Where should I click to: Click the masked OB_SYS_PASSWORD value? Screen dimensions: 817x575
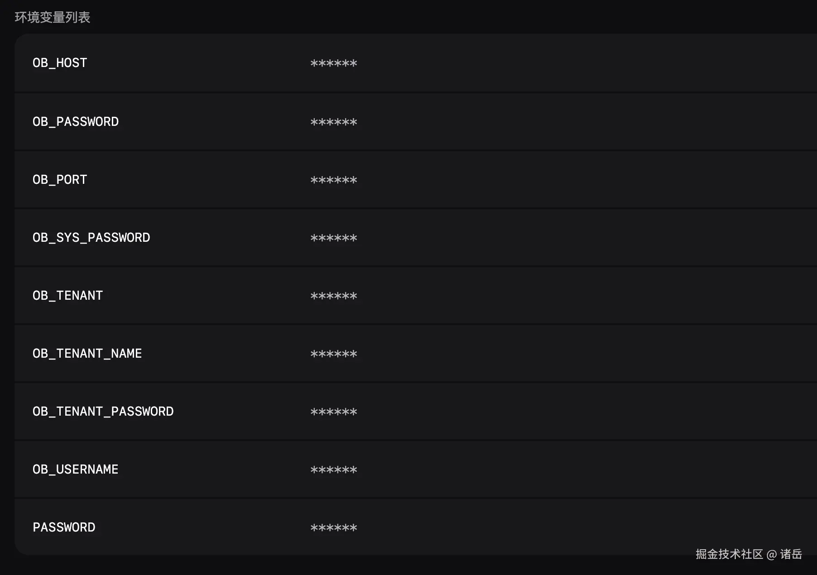click(x=334, y=238)
